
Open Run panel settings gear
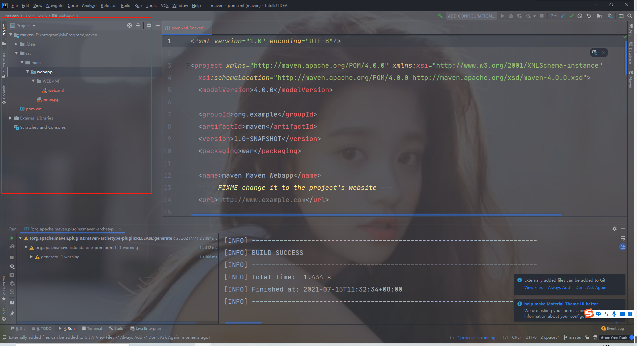pos(614,229)
